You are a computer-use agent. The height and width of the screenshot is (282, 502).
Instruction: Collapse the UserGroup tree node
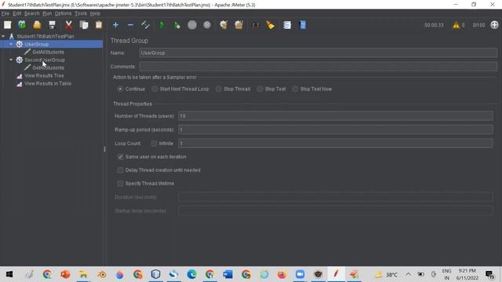point(11,44)
